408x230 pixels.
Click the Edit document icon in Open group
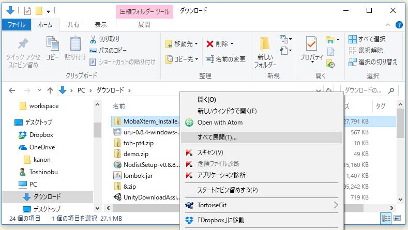(x=330, y=52)
